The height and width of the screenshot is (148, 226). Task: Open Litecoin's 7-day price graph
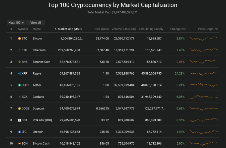[x=204, y=132]
